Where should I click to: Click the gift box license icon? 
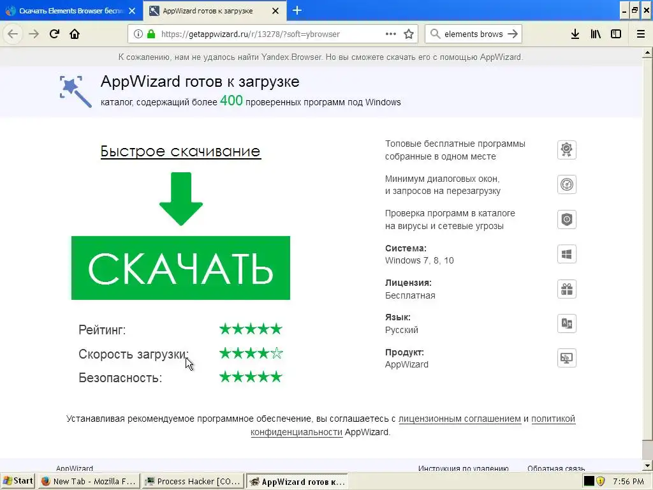tap(566, 289)
